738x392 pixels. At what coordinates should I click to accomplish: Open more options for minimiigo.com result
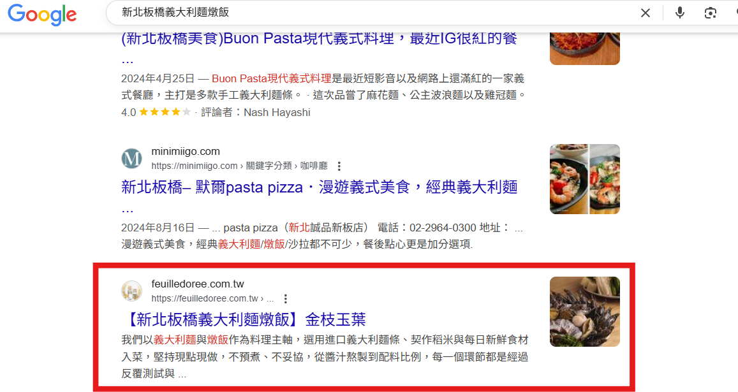[x=339, y=166]
